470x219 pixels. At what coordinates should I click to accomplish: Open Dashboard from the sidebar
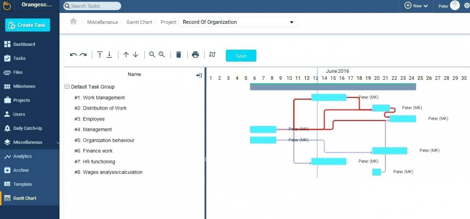[24, 44]
